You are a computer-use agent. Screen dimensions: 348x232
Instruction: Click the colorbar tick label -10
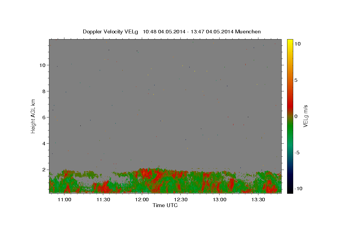(298, 189)
